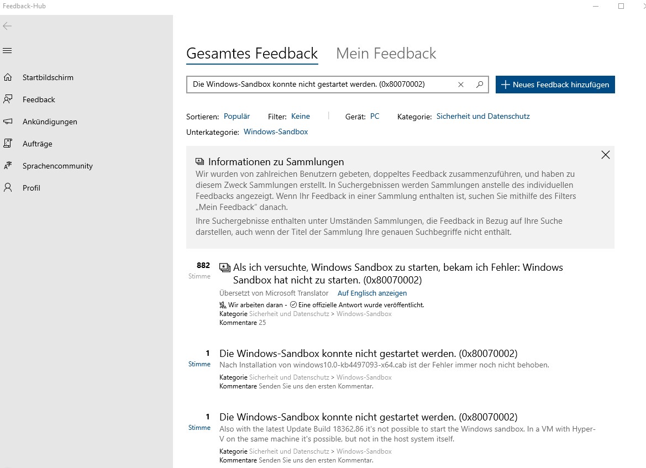Click 'Übersetzt von Microsoft Translator' text
646x468 pixels.
point(274,293)
